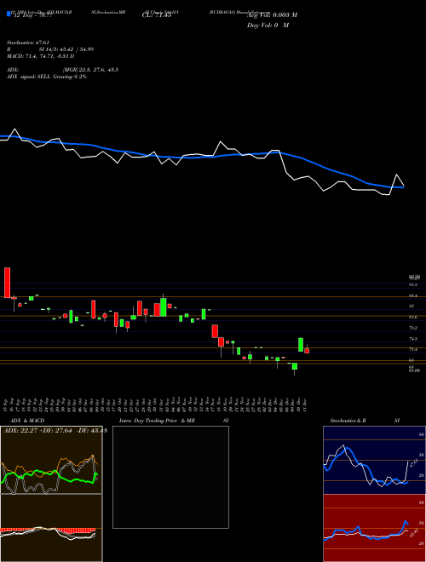Click the 'Day Vol: 0 M' text

pos(268,26)
